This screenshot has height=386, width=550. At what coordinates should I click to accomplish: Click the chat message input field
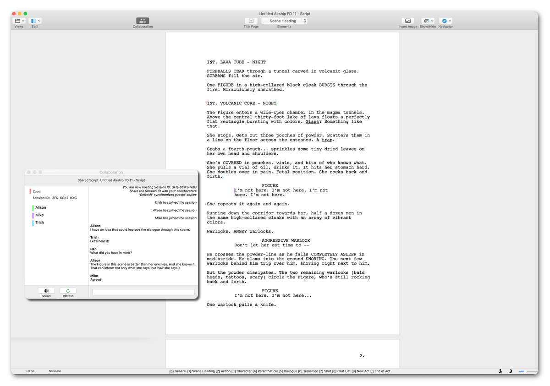click(143, 292)
